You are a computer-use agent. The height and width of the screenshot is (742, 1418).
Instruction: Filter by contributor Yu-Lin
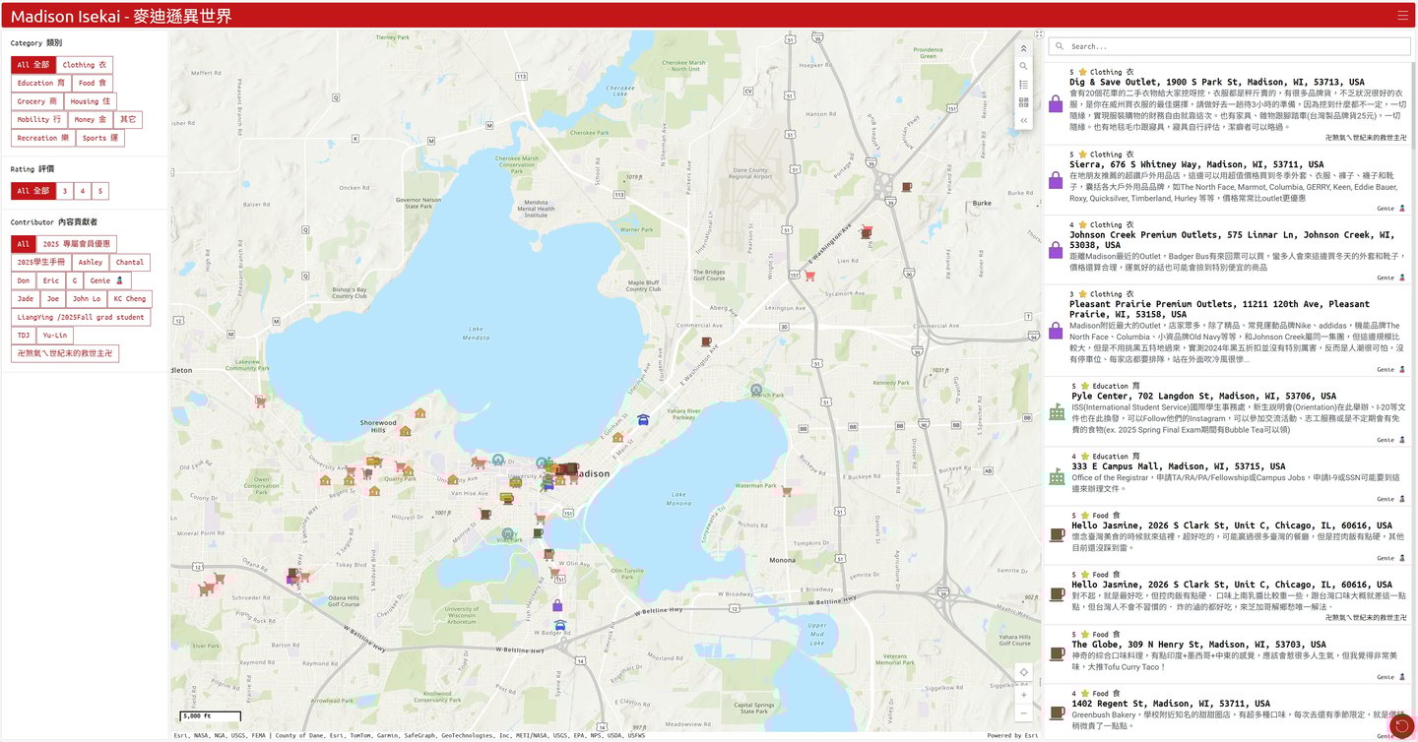tap(55, 335)
